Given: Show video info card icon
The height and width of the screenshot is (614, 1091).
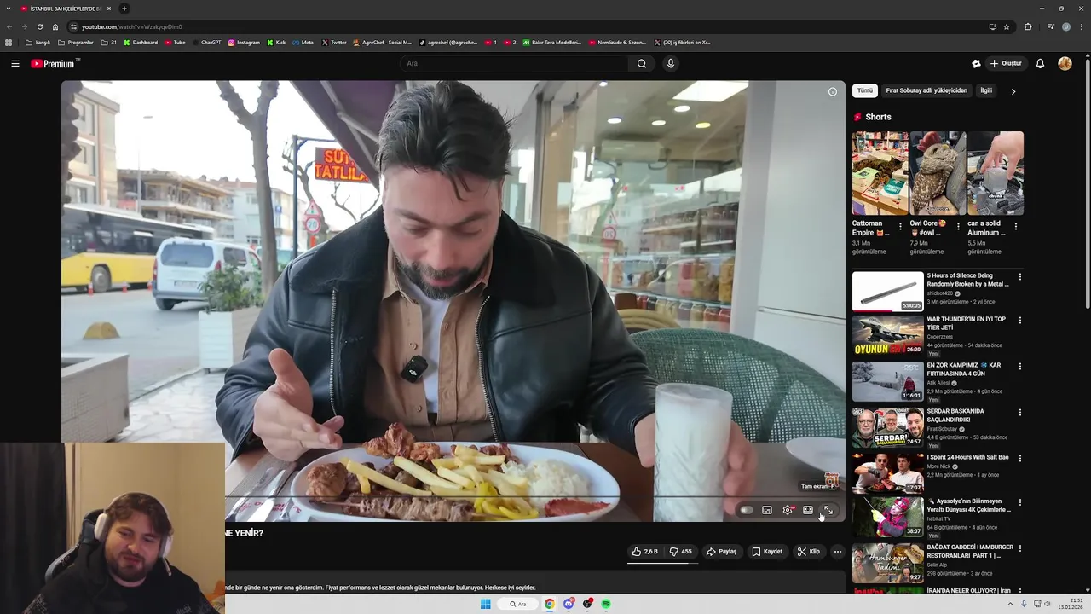Looking at the screenshot, I should pos(833,91).
